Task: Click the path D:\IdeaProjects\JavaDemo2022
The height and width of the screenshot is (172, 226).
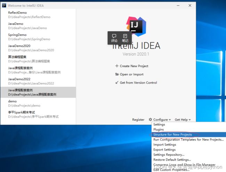Action: click(31, 84)
